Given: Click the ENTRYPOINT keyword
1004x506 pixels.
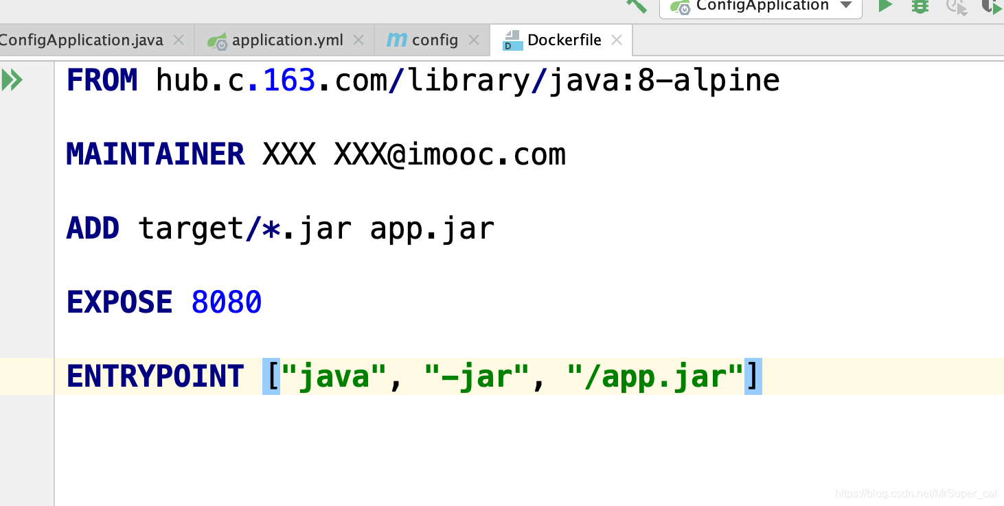Looking at the screenshot, I should 156,376.
